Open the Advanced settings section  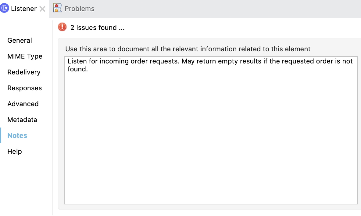(23, 104)
